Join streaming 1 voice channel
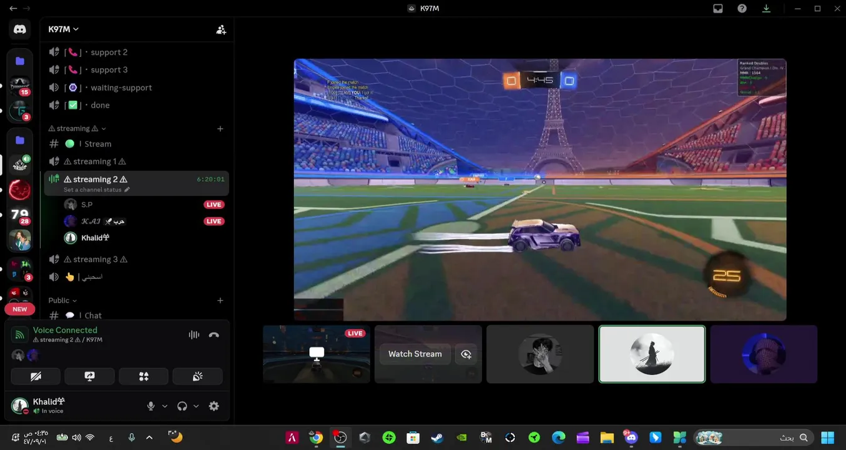 tap(137, 161)
